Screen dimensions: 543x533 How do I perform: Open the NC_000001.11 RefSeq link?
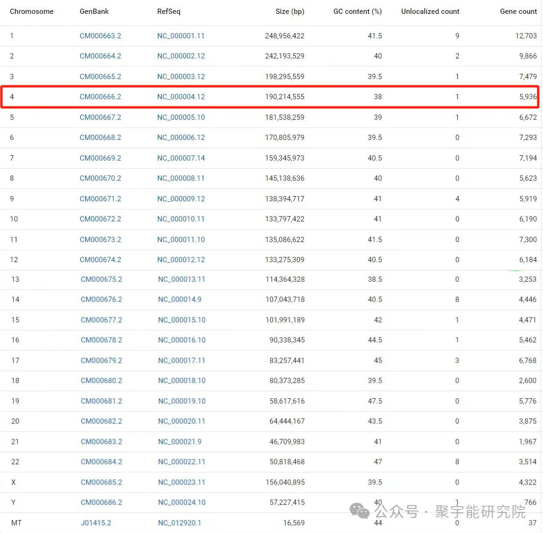click(181, 35)
